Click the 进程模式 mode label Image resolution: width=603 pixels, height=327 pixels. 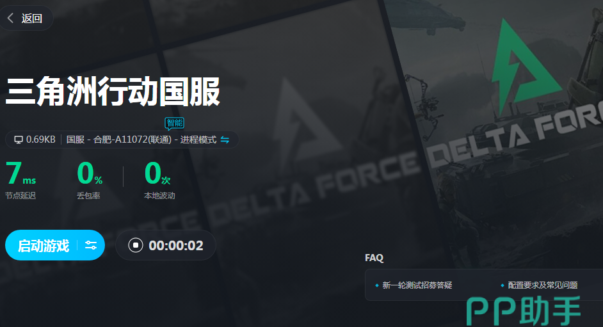(x=198, y=140)
